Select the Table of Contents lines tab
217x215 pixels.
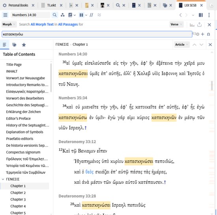coord(4,45)
